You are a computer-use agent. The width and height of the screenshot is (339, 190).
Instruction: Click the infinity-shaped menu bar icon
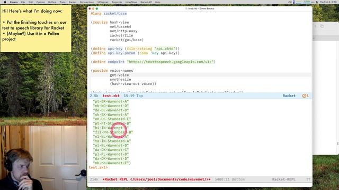(290, 2)
